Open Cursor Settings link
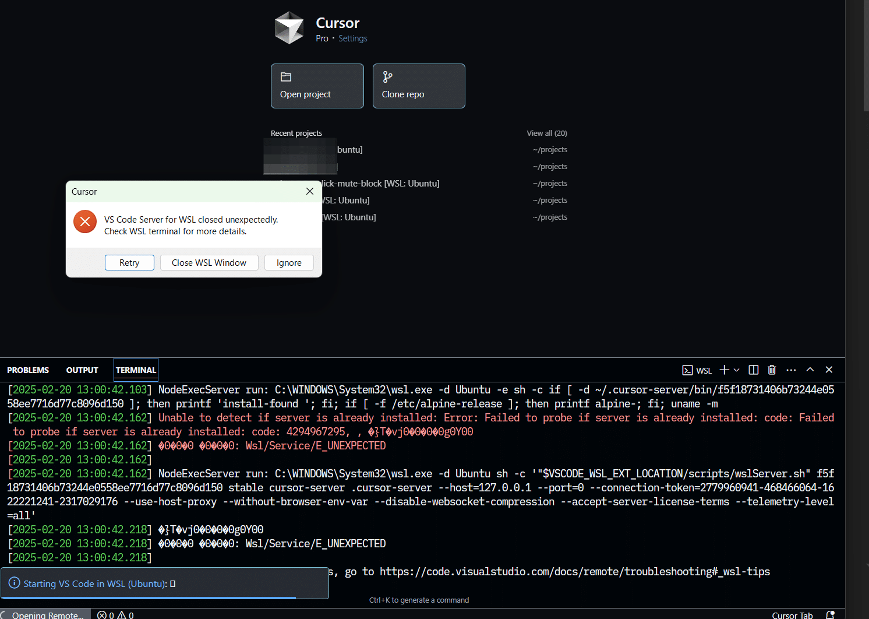869x619 pixels. (x=352, y=38)
